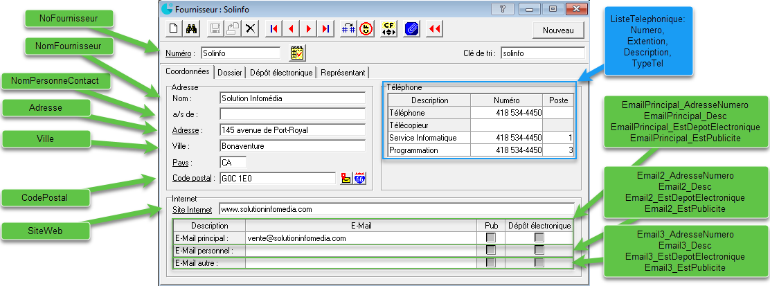The width and height of the screenshot is (770, 286).
Task: Enable Dépôt électronique for E-Mail principal
Action: pyautogui.click(x=539, y=238)
